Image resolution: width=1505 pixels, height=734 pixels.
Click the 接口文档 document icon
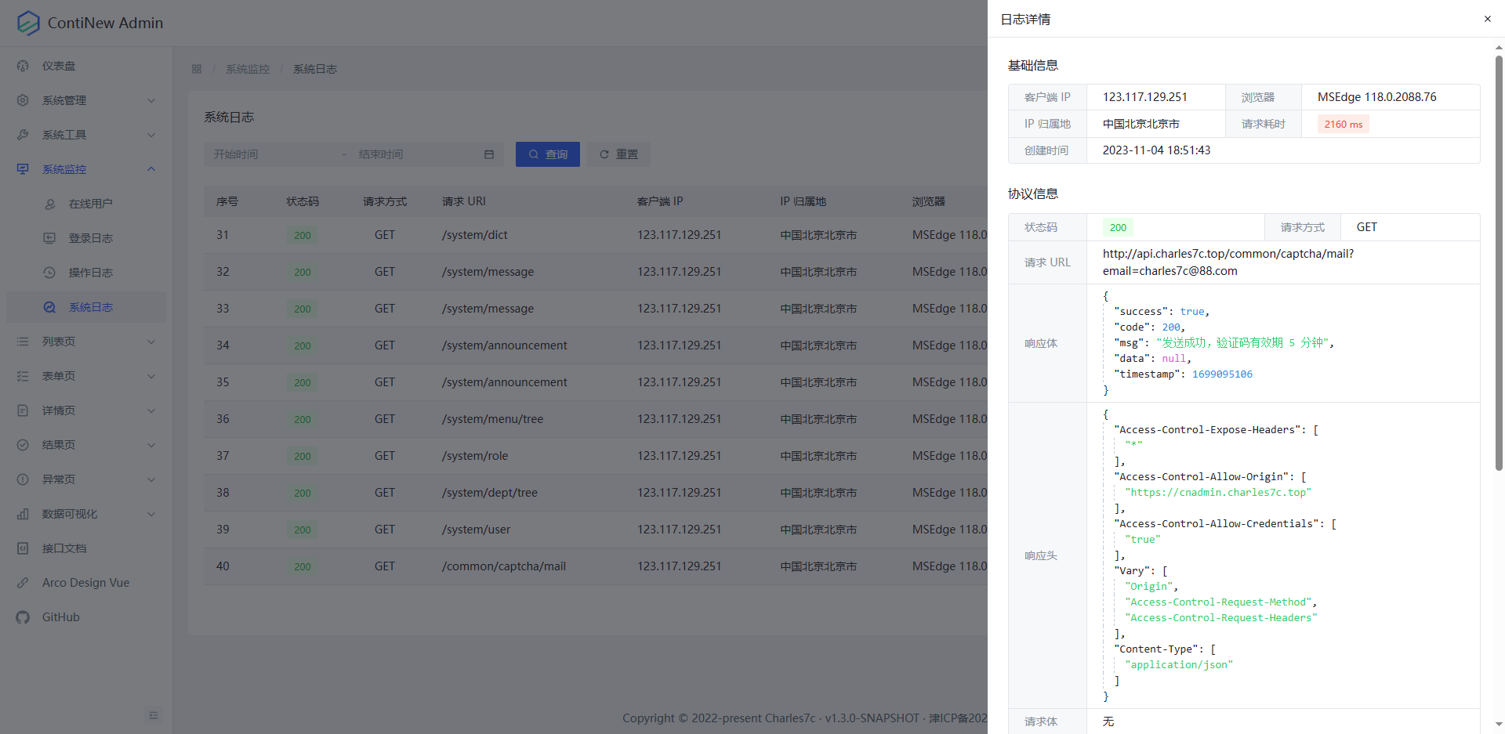pyautogui.click(x=23, y=548)
